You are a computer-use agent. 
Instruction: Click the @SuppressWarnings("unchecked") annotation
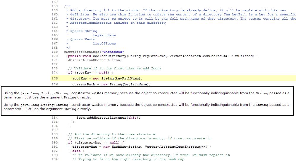click(x=95, y=52)
